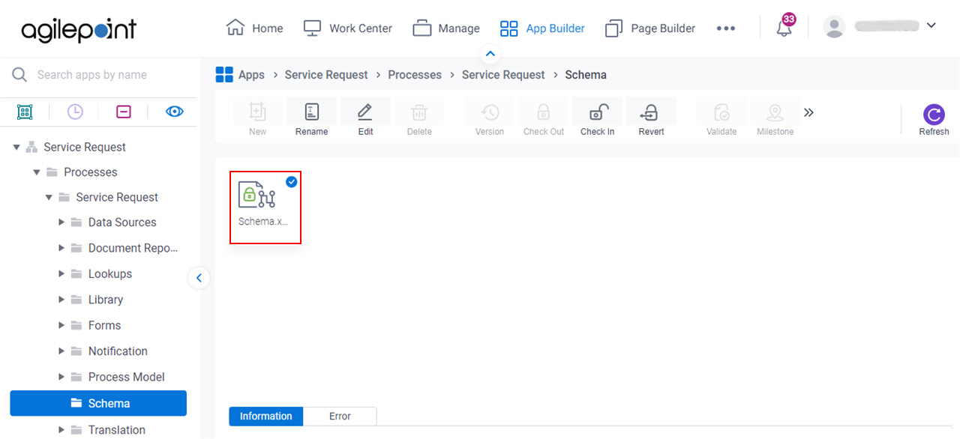Open Page Builder
The image size is (960, 439).
(650, 28)
